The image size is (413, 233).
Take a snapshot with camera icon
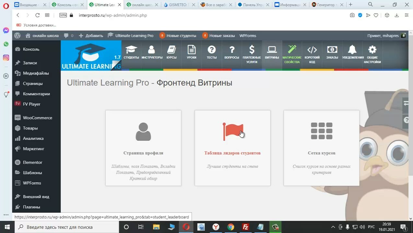[352, 15]
